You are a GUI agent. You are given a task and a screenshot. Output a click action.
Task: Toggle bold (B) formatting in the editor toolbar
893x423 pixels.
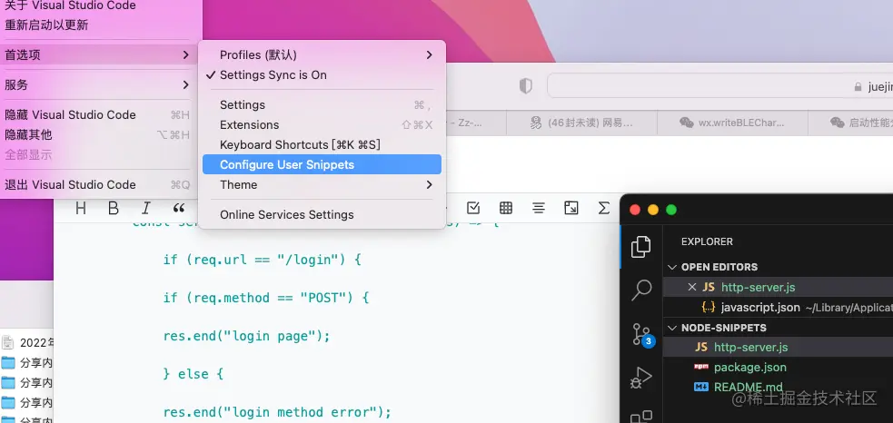pos(114,209)
